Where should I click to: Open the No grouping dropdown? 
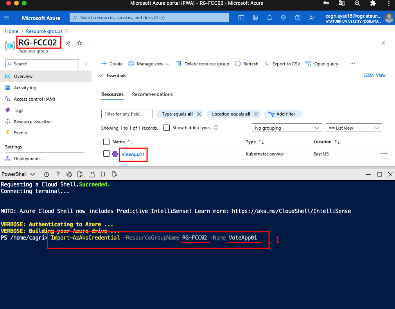(x=287, y=128)
